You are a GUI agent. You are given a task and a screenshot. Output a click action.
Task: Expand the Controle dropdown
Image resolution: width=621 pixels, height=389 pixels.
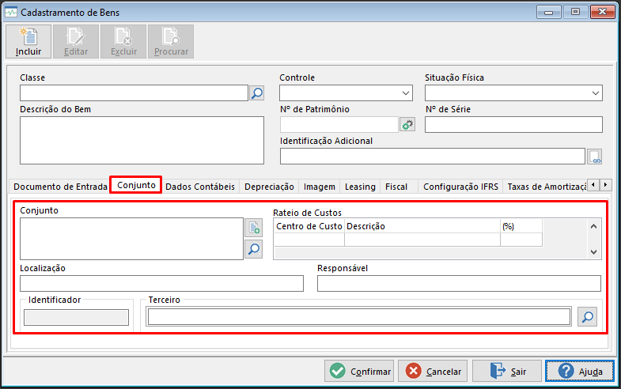(406, 93)
